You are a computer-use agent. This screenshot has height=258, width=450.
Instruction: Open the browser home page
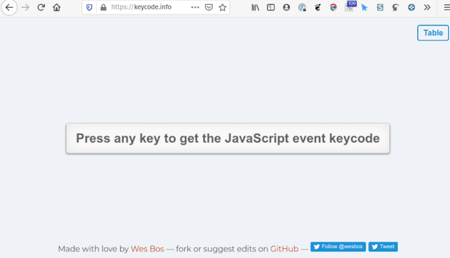[x=57, y=7]
